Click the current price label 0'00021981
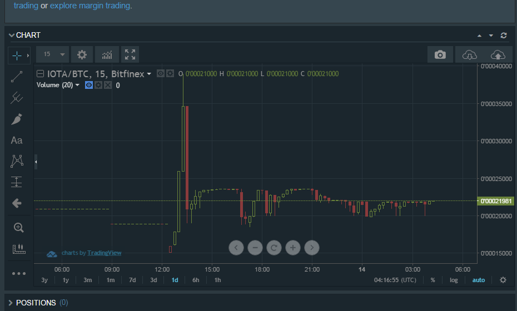This screenshot has height=311, width=517. click(x=495, y=201)
